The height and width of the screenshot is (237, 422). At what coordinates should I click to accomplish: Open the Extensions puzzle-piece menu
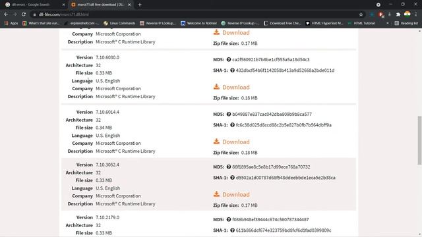pyautogui.click(x=398, y=14)
